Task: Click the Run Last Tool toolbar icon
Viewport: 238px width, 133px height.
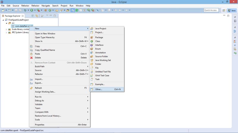Action: pyautogui.click(x=38, y=10)
